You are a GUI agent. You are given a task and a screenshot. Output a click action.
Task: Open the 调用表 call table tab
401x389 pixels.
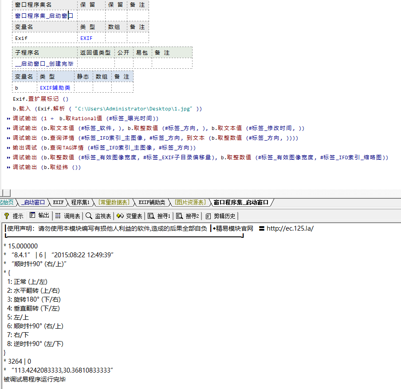(x=67, y=216)
